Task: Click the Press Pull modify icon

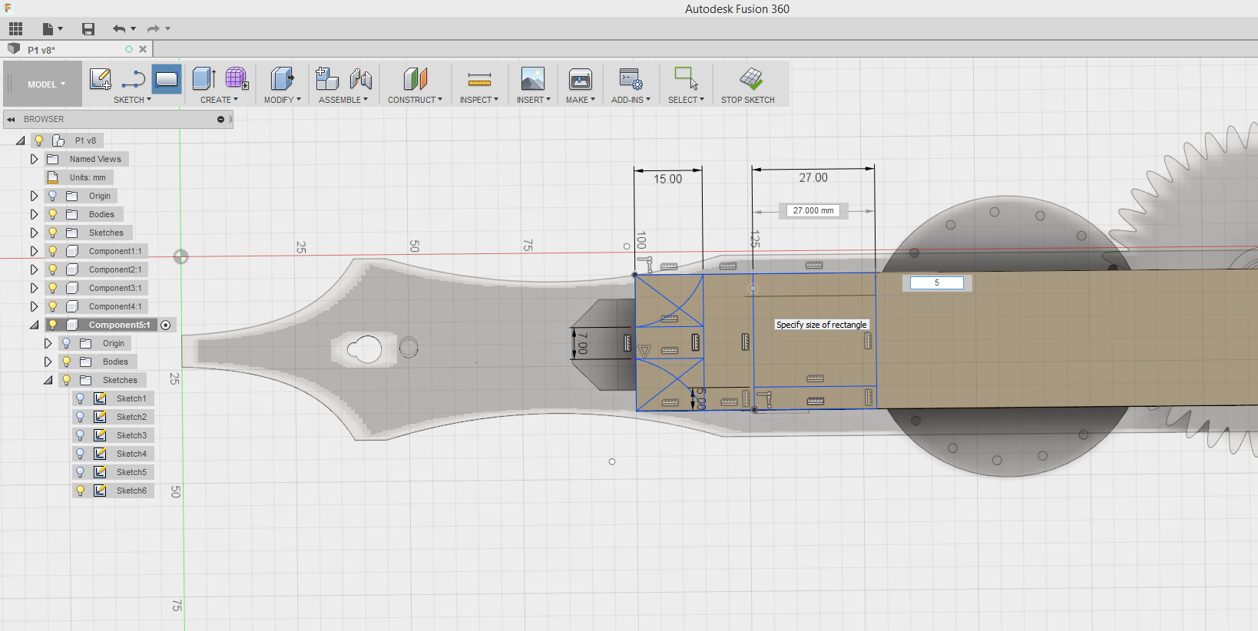Action: pyautogui.click(x=282, y=78)
